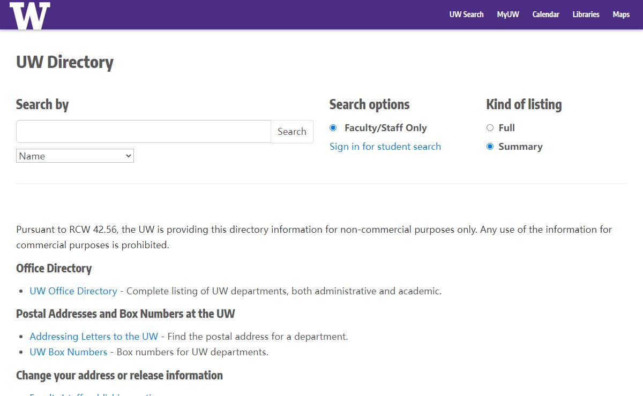Click the RCW 42.56 notice paragraph

pos(314,237)
